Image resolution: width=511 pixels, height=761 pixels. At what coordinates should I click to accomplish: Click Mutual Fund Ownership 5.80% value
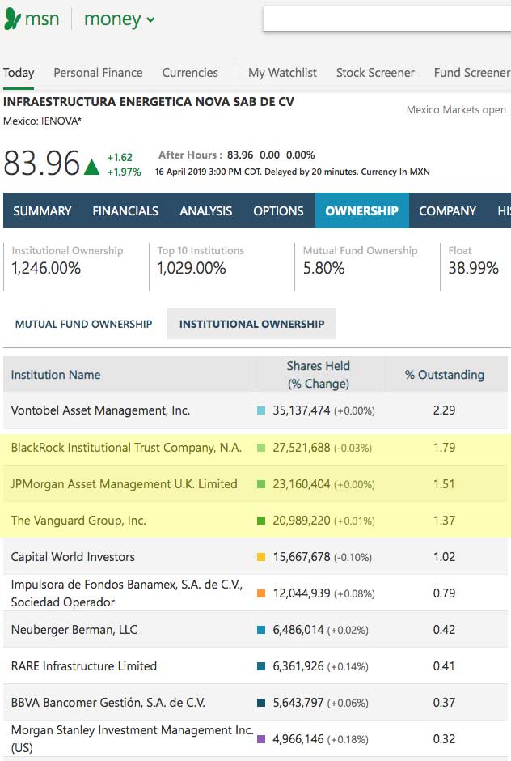pyautogui.click(x=324, y=268)
